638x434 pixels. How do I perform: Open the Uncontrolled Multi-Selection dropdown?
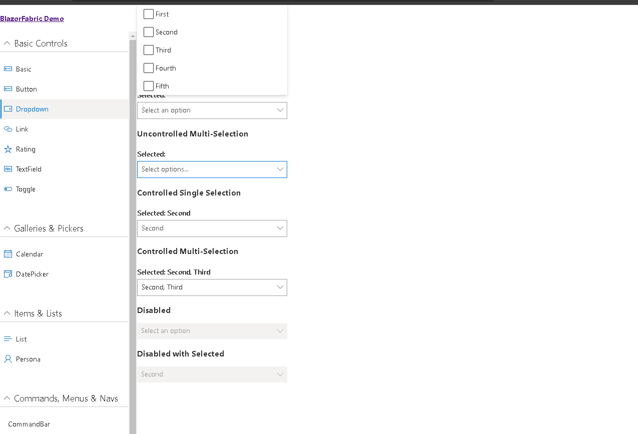pos(212,169)
